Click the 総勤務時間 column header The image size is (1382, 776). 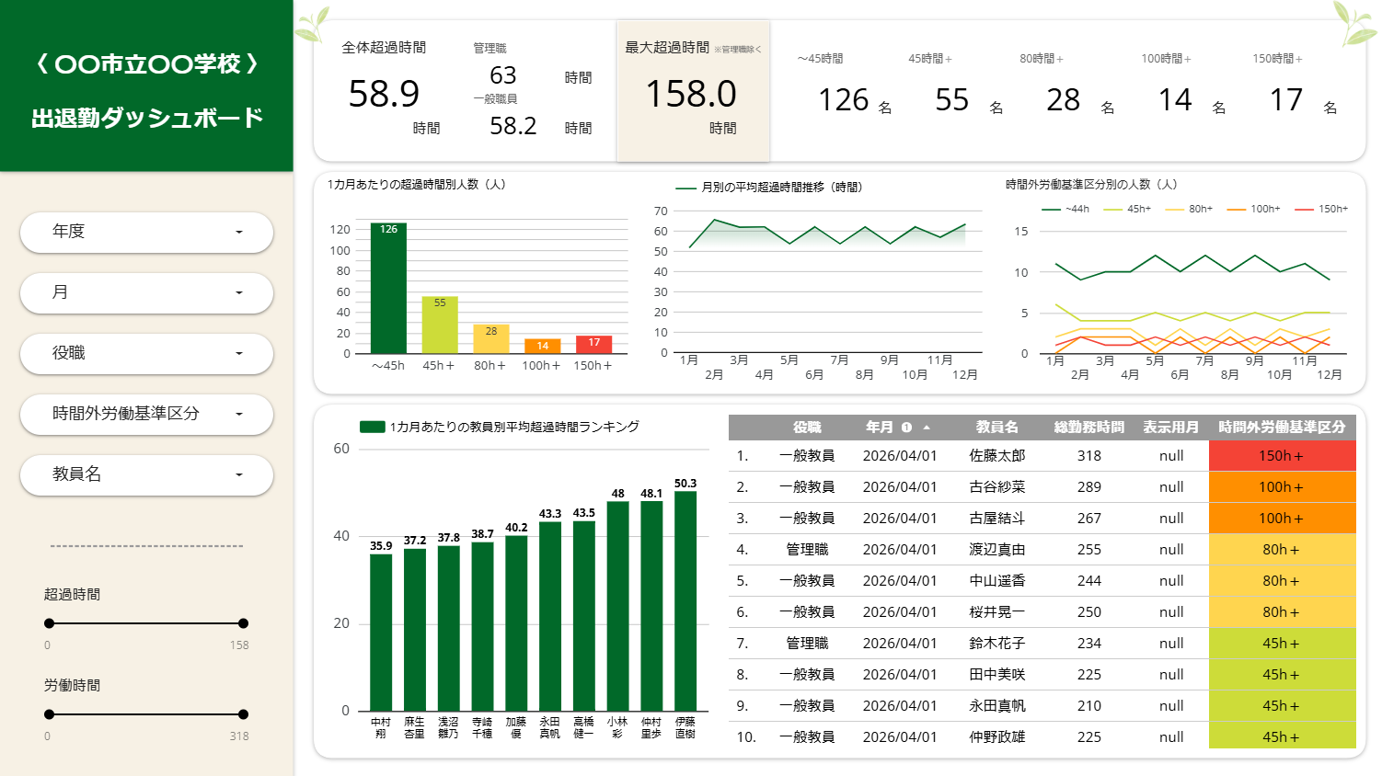[x=1089, y=428]
